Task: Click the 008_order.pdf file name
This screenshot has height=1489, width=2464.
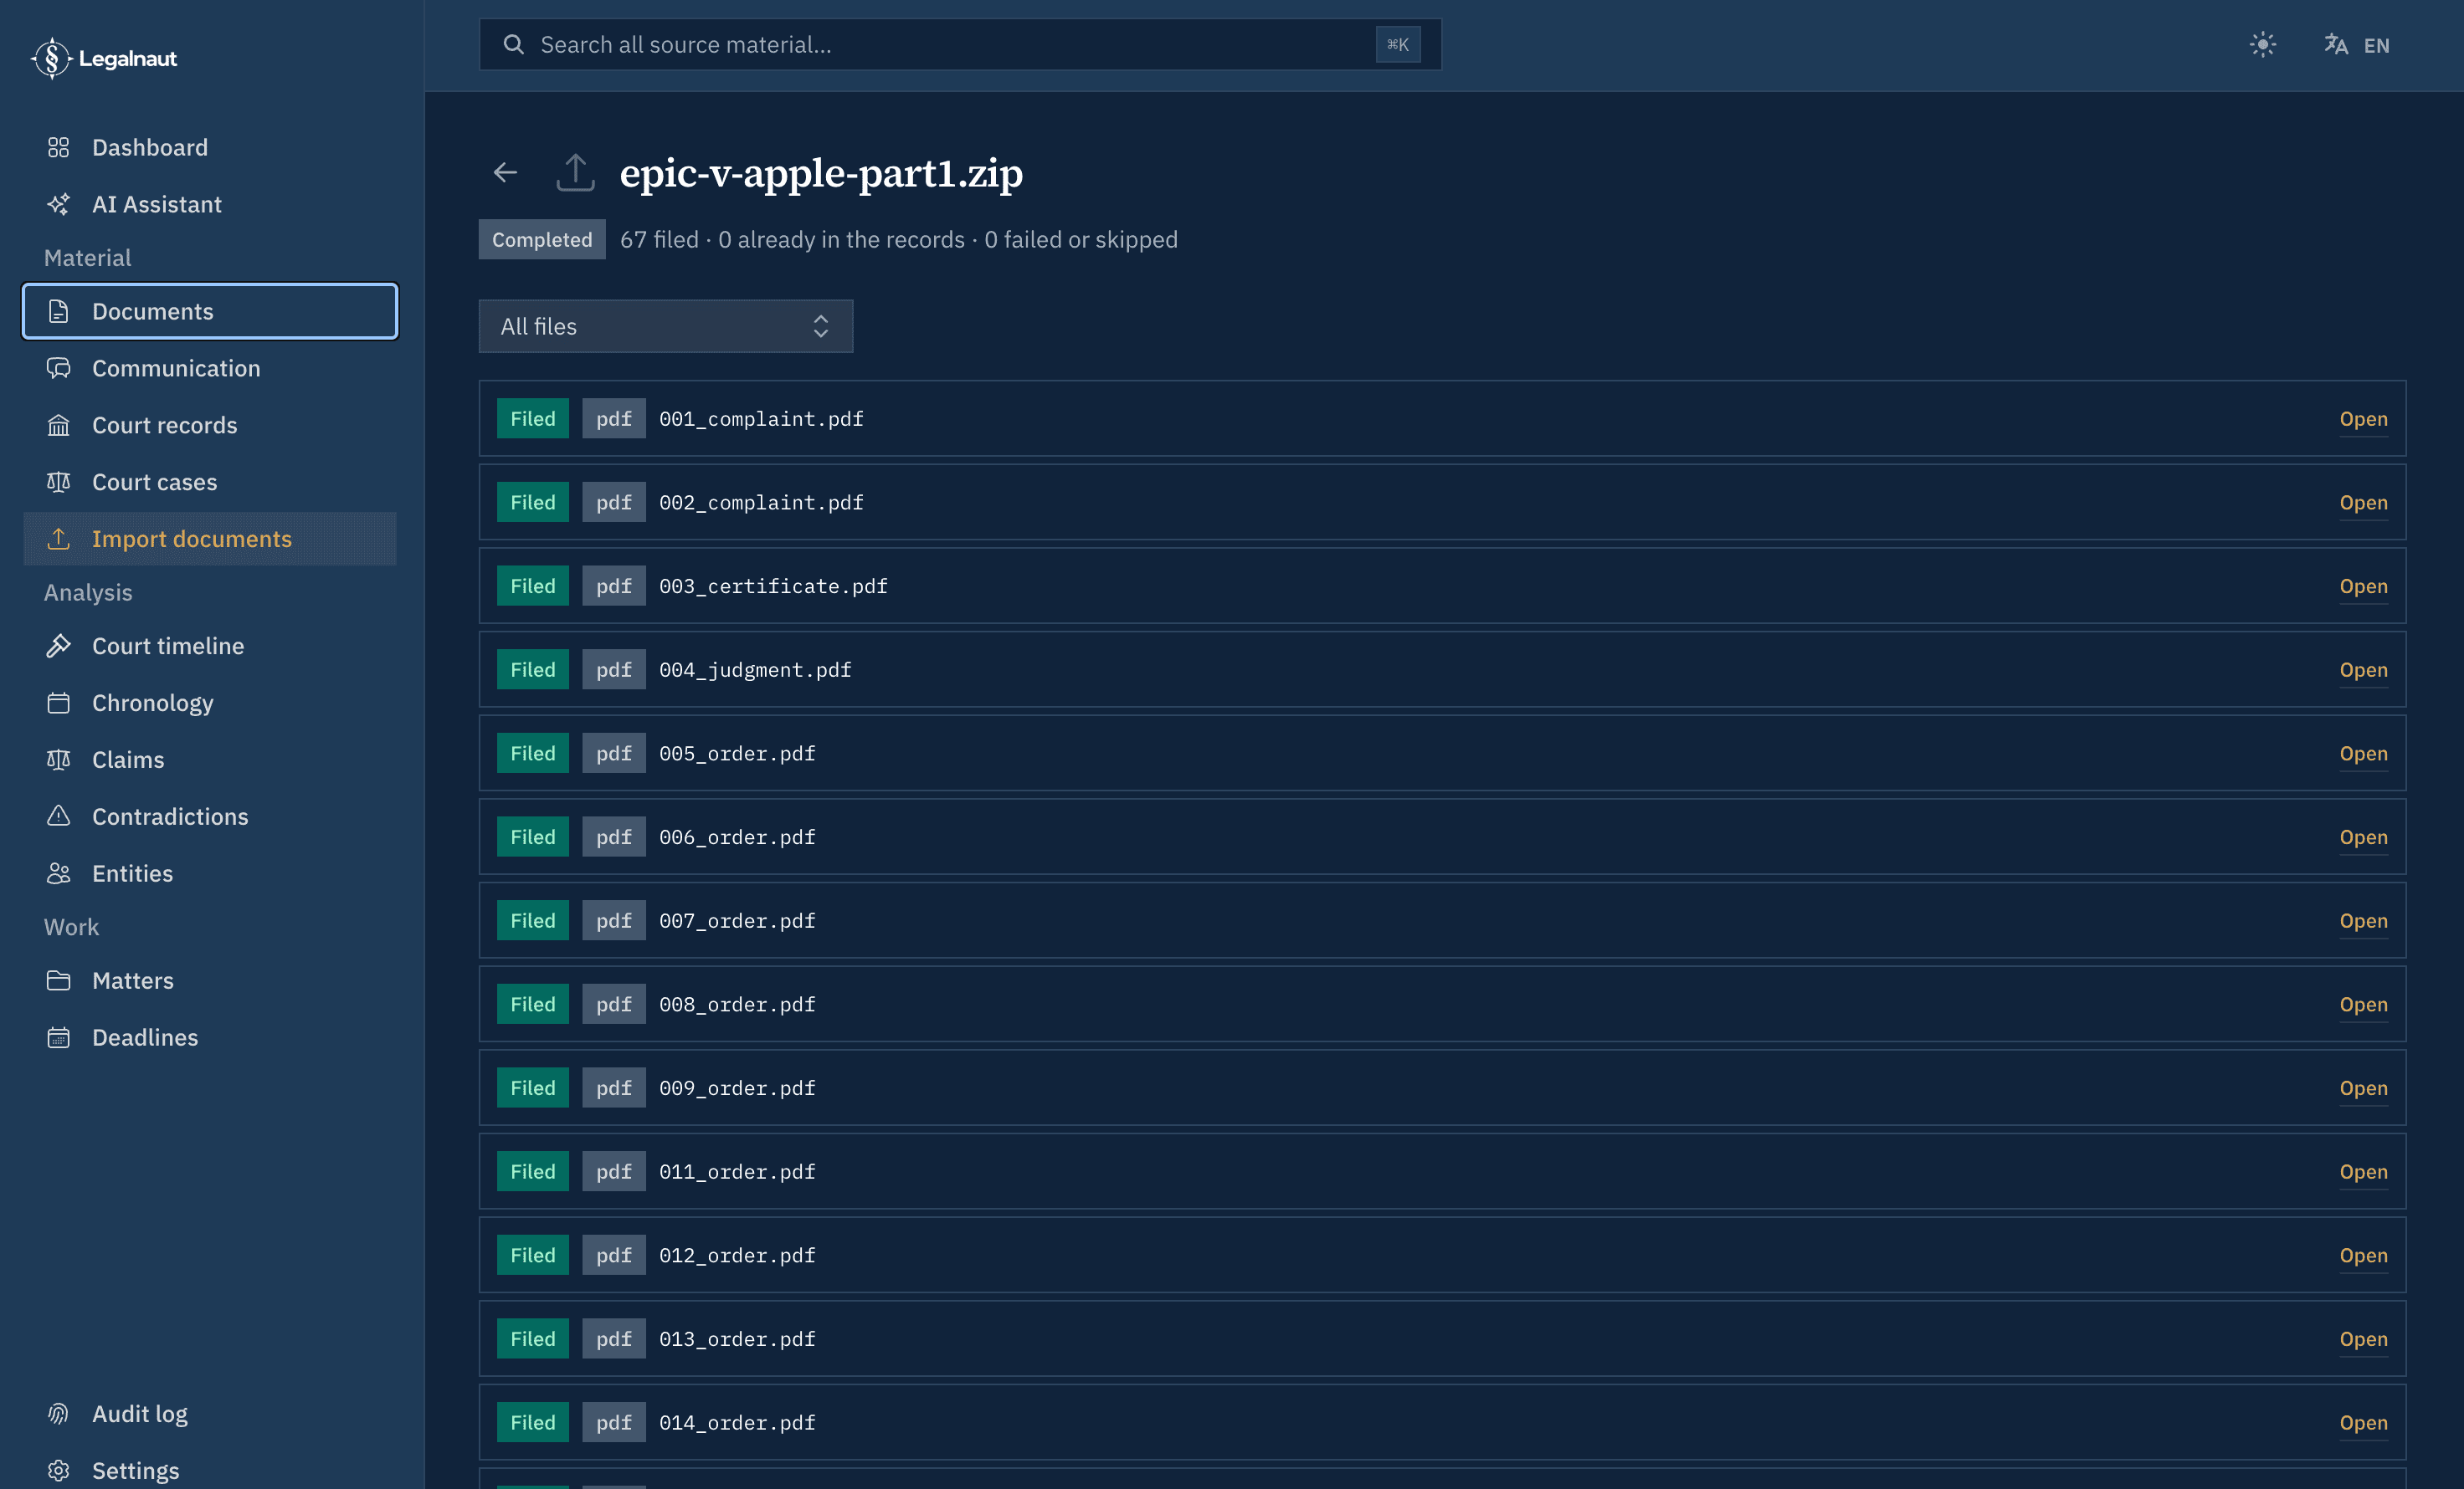Action: point(737,1005)
